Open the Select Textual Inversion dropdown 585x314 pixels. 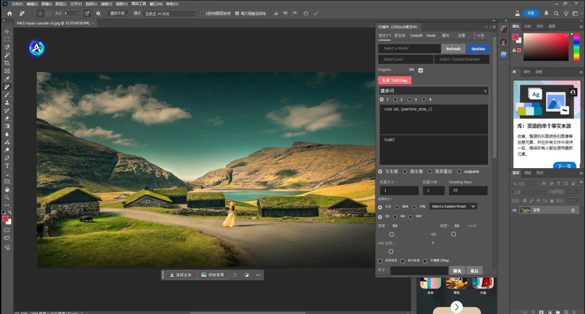[462, 59]
